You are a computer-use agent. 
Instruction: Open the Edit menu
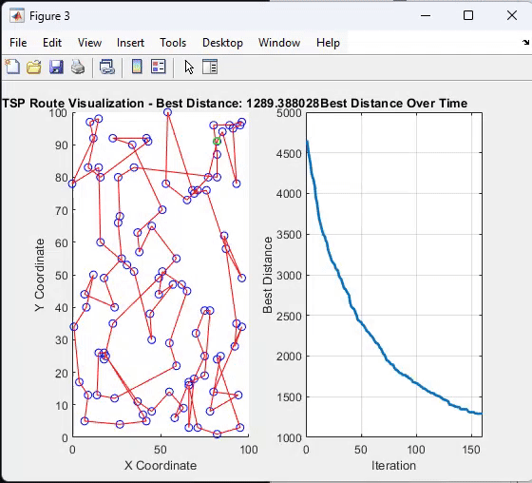pyautogui.click(x=52, y=43)
